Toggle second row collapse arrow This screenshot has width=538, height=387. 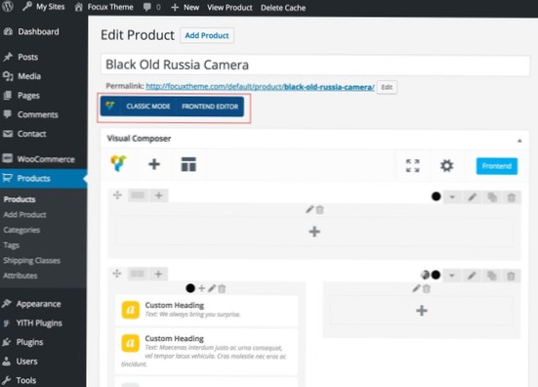coord(452,276)
